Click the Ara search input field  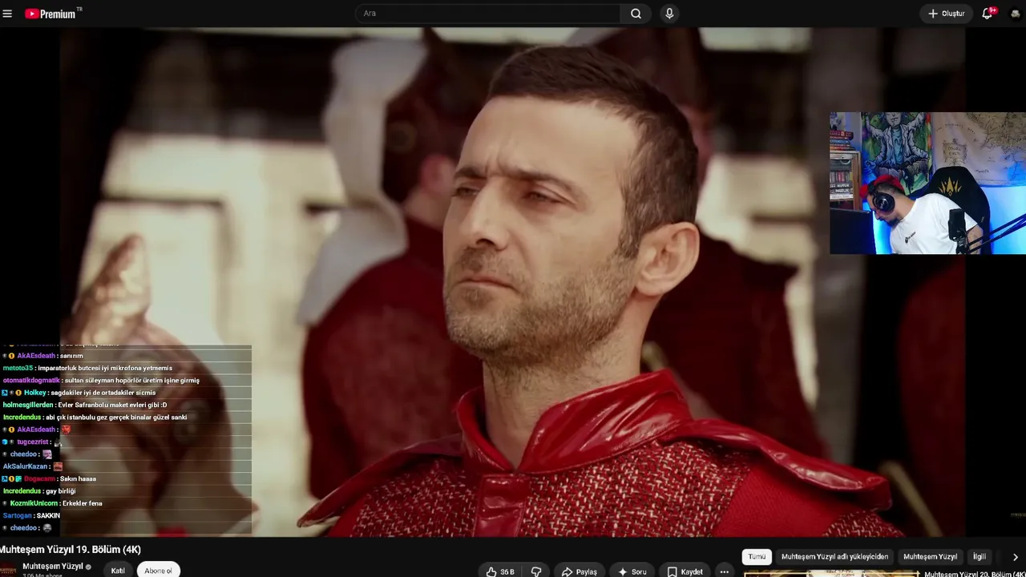488,14
